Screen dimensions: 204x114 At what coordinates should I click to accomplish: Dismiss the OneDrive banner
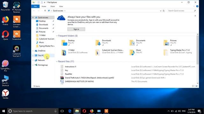(x=195, y=16)
